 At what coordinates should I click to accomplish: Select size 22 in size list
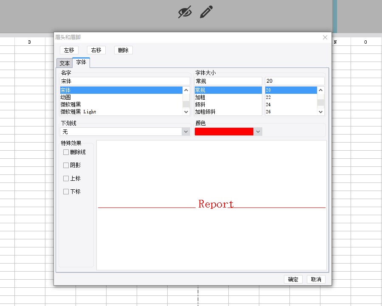tap(291, 97)
